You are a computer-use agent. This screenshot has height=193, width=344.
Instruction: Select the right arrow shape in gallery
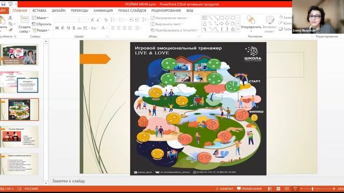tap(221, 24)
